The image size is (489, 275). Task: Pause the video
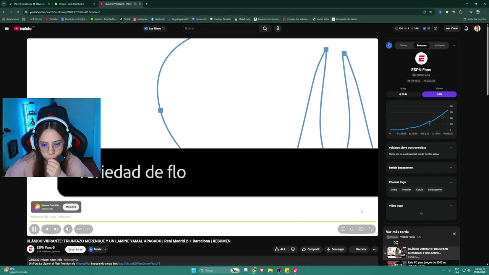[x=34, y=229]
